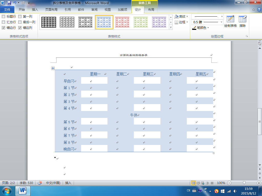The width and height of the screenshot is (262, 196).
Task: Open the Undo history dropdown arrow
Action: tap(18, 3)
